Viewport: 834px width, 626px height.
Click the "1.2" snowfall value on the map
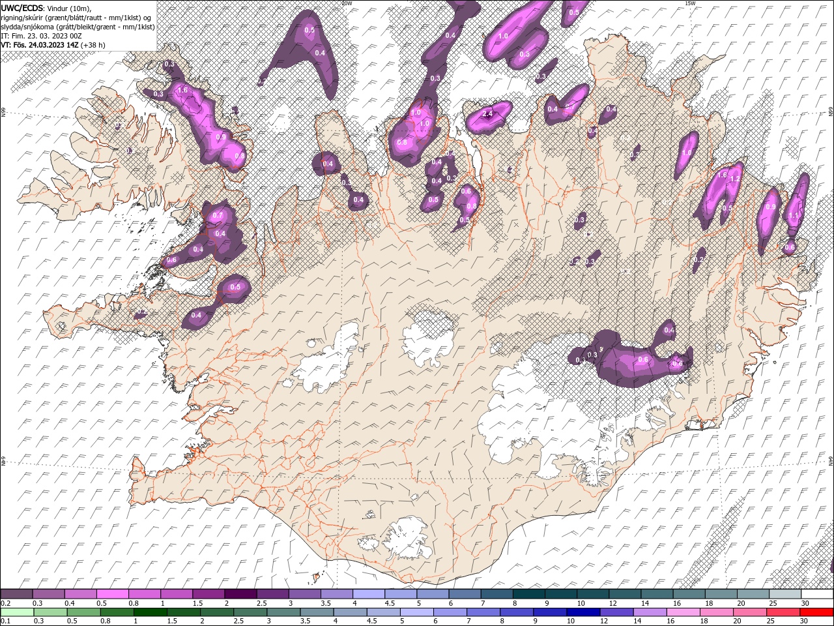click(x=734, y=179)
